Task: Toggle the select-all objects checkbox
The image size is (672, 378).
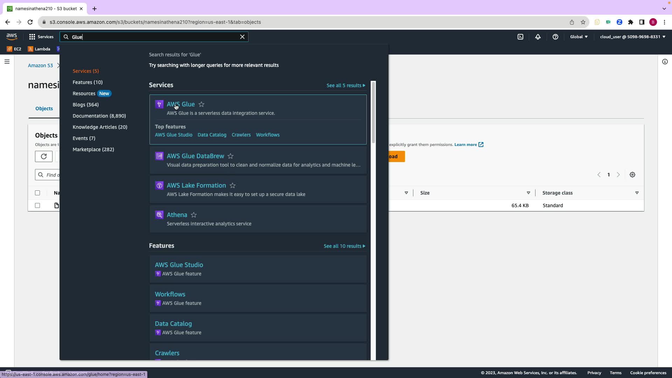Action: [37, 193]
